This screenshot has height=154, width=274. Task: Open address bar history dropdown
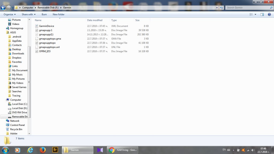coord(217,8)
